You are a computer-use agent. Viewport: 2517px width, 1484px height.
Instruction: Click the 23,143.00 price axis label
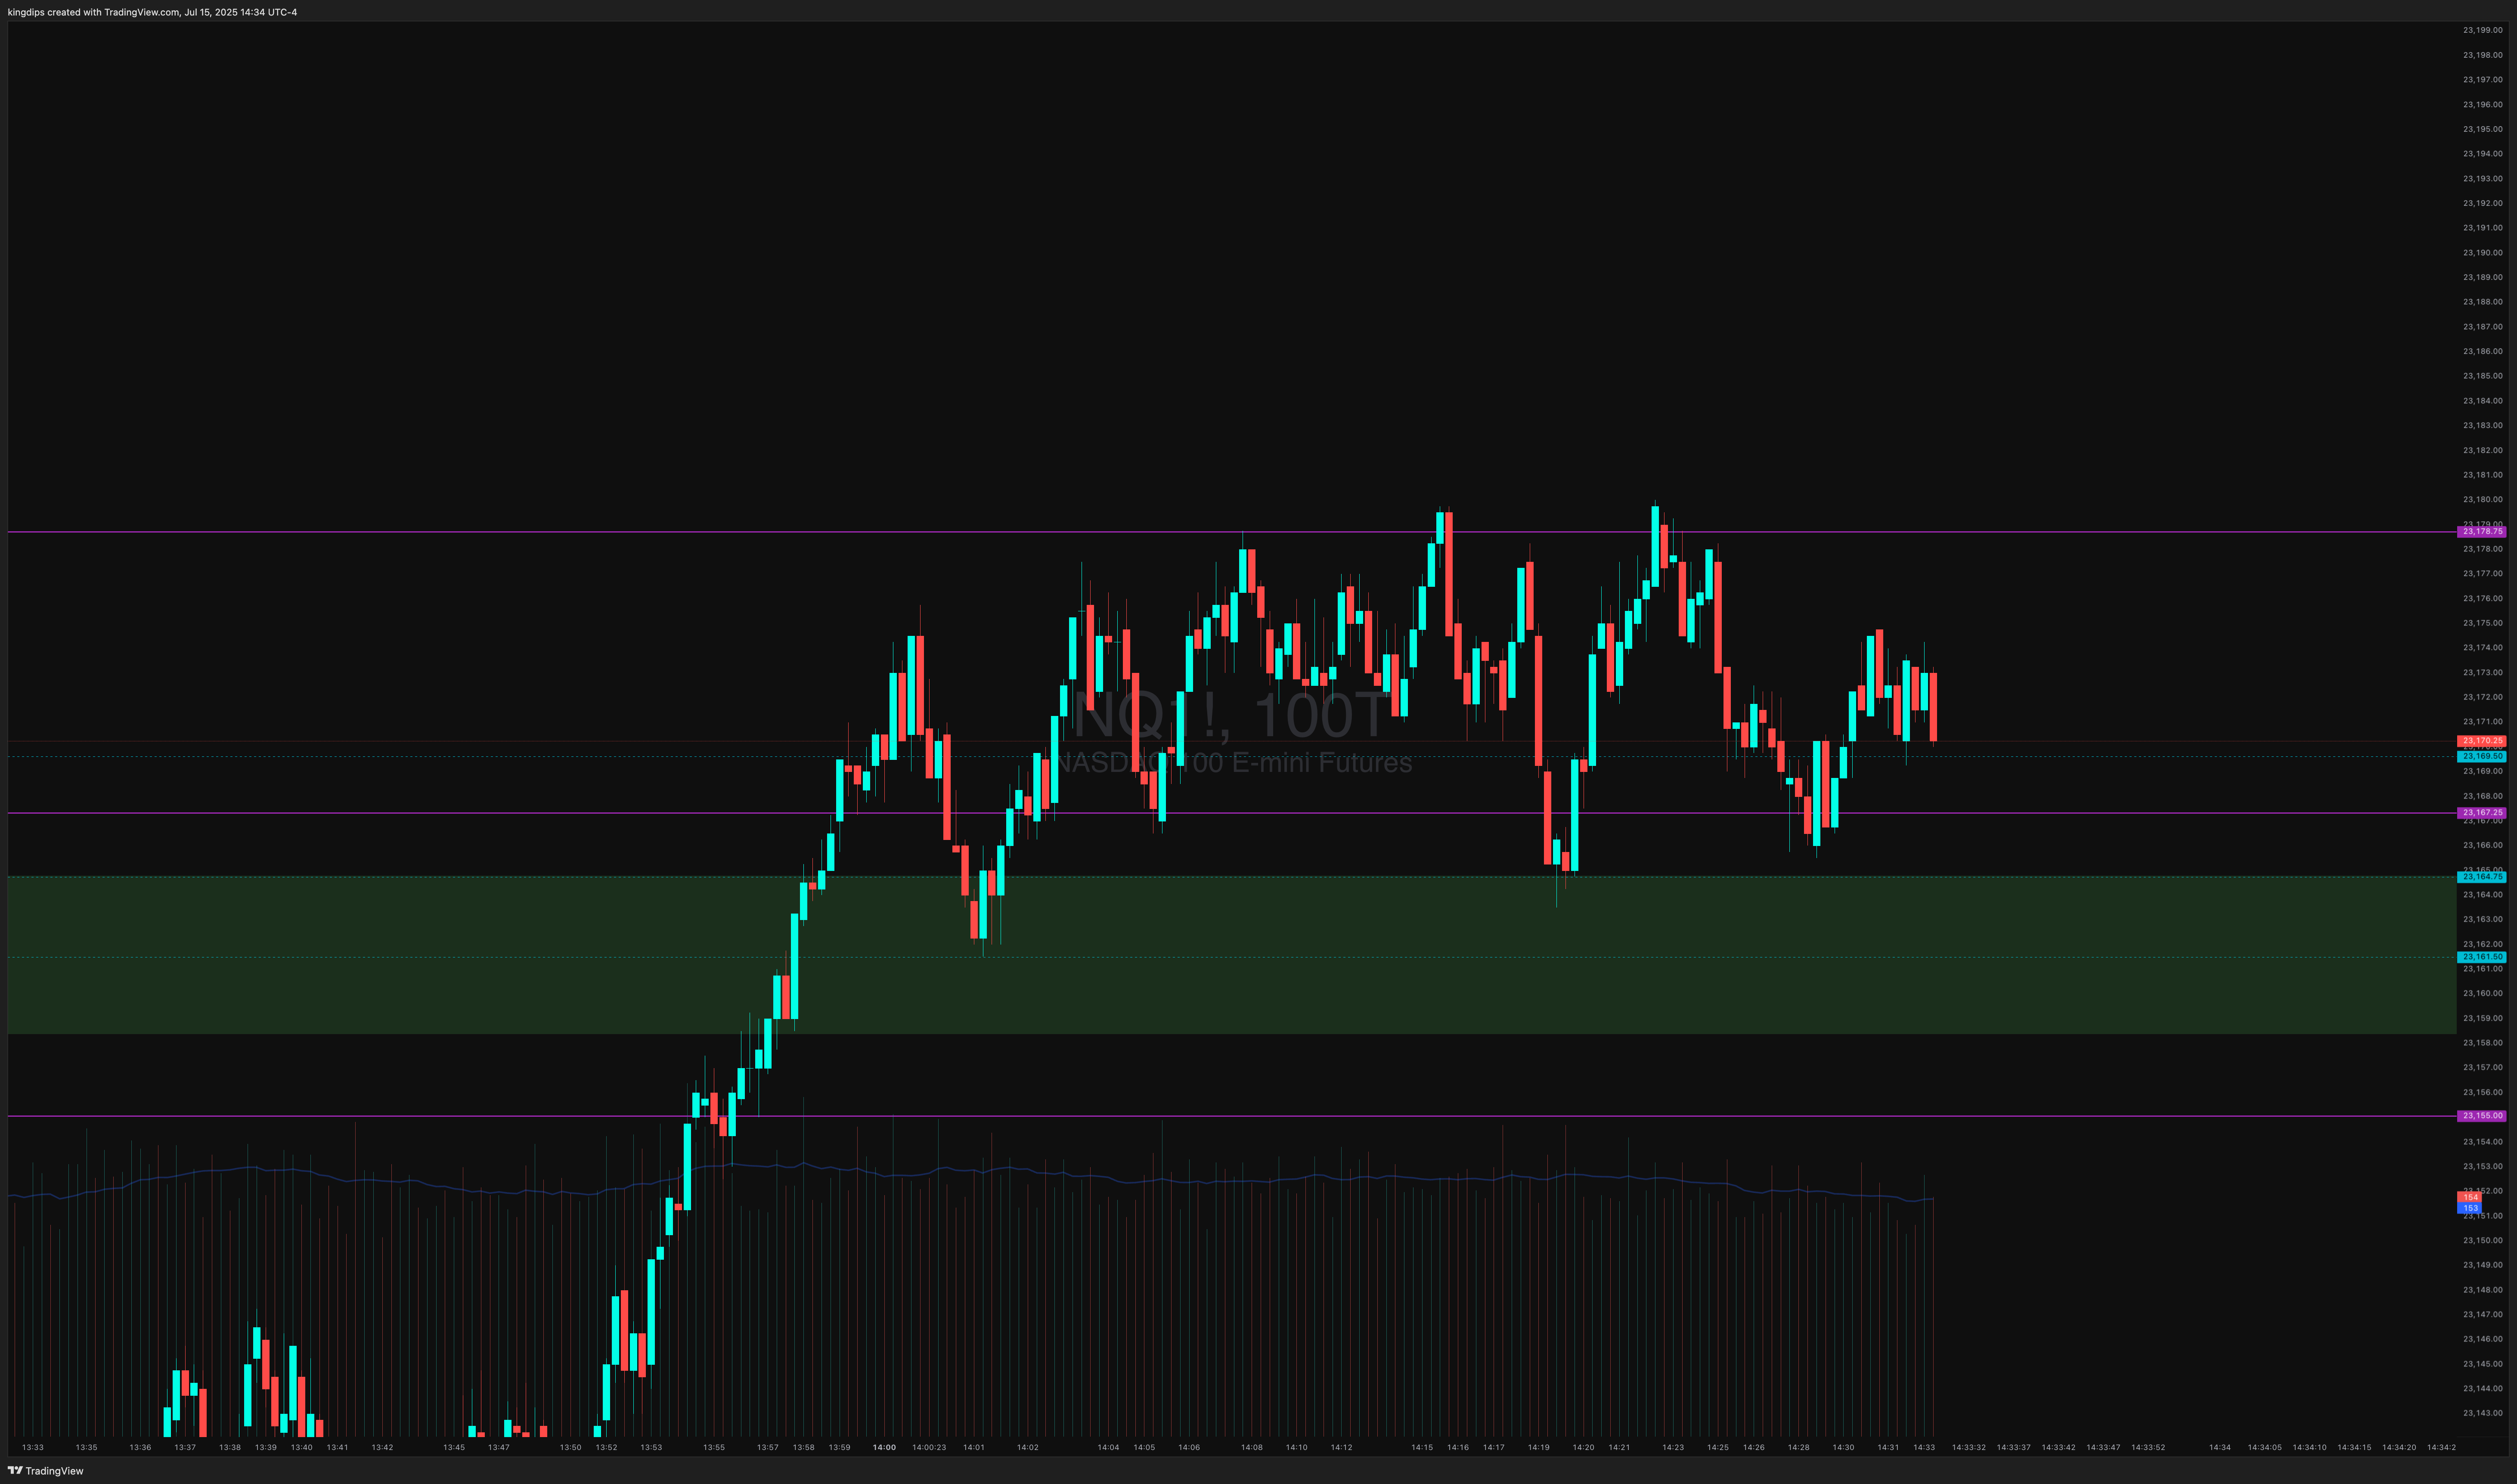pyautogui.click(x=2483, y=1413)
